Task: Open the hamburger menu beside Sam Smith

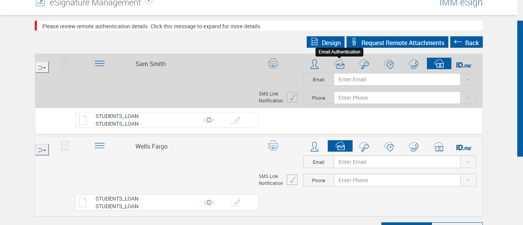Action: coord(100,63)
